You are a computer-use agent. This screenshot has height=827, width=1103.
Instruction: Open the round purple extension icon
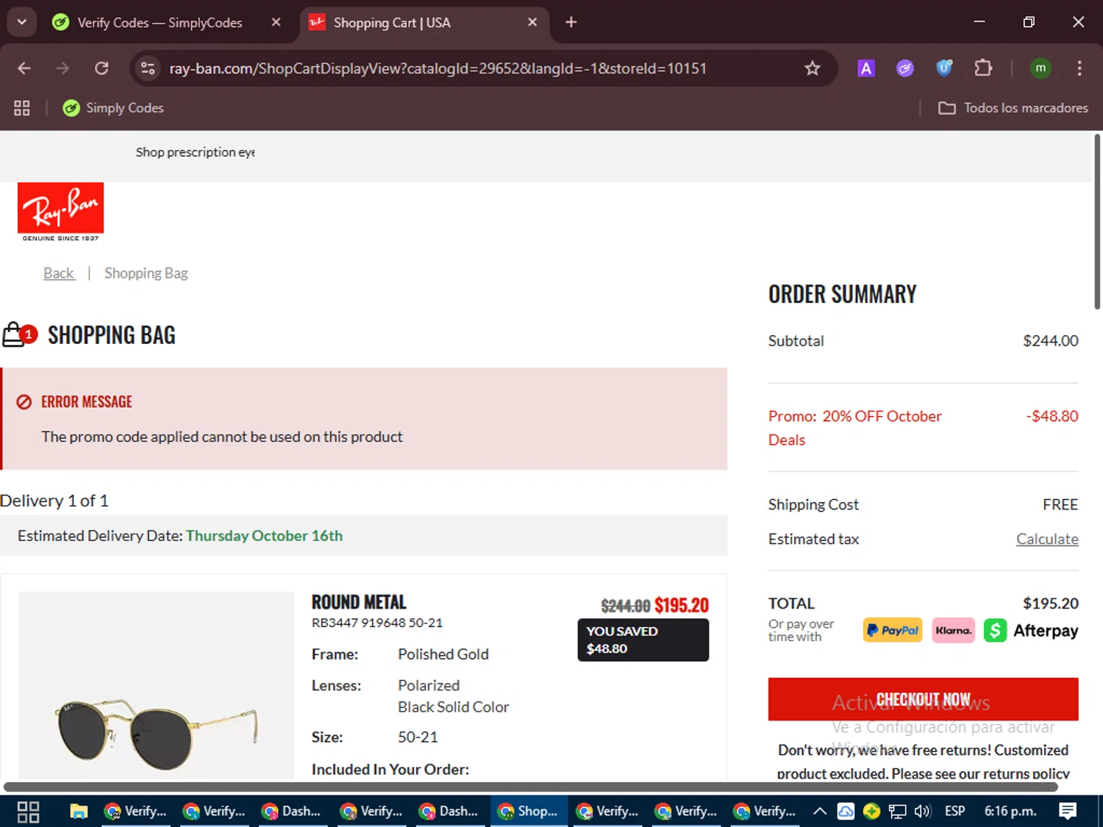coord(905,68)
